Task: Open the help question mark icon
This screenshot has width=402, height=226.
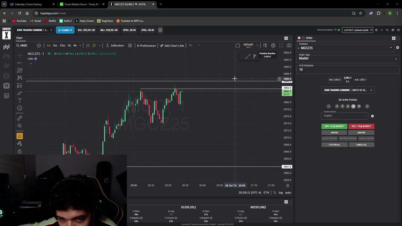Action: (6, 96)
